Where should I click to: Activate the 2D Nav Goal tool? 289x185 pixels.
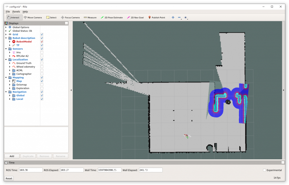coord(135,17)
